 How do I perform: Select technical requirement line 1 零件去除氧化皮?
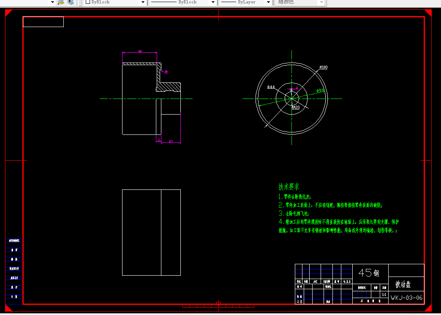tap(295, 197)
